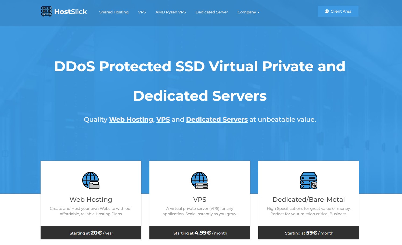Select Dedicated Server in navigation
This screenshot has width=402, height=245.
tap(212, 12)
